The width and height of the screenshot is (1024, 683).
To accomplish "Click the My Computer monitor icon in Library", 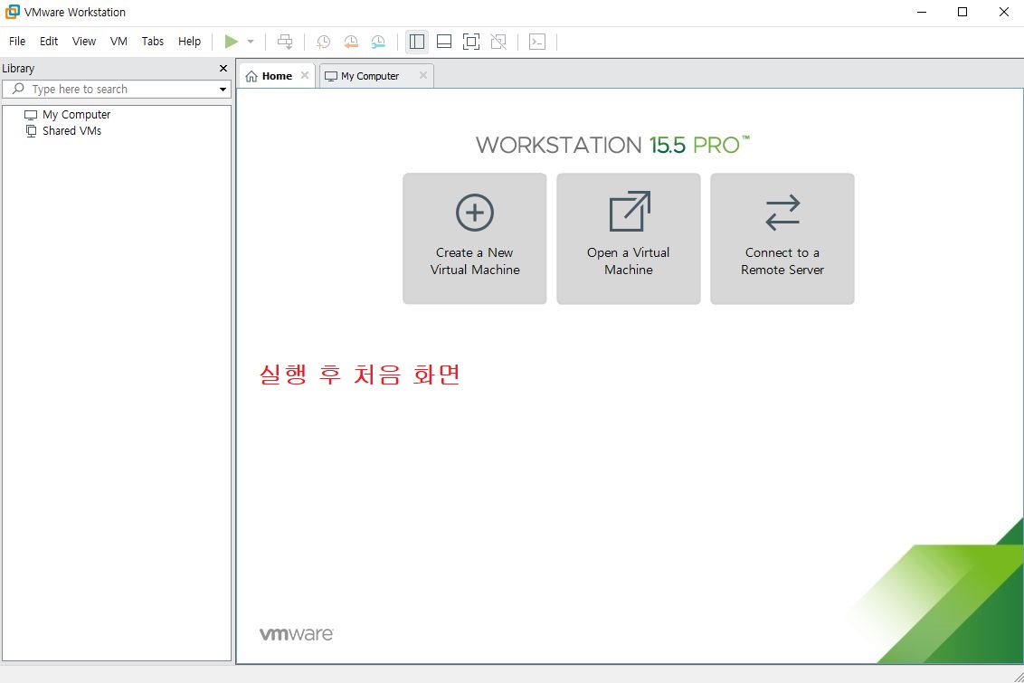I will pos(31,115).
